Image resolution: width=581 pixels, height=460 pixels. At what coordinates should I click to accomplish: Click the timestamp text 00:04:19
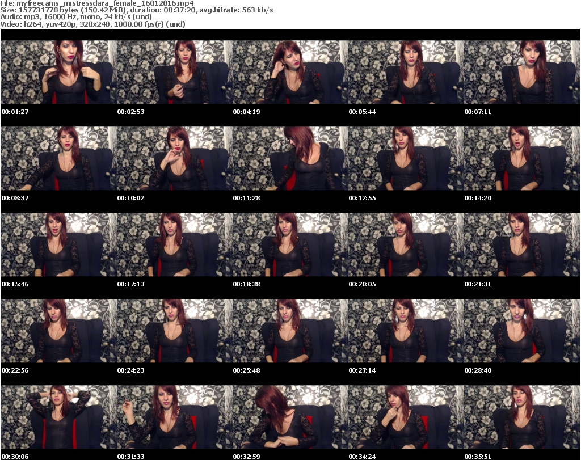pyautogui.click(x=246, y=112)
